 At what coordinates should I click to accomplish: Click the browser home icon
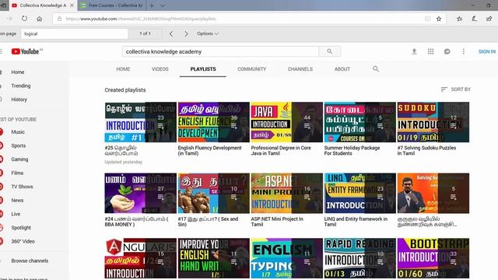pyautogui.click(x=40, y=19)
